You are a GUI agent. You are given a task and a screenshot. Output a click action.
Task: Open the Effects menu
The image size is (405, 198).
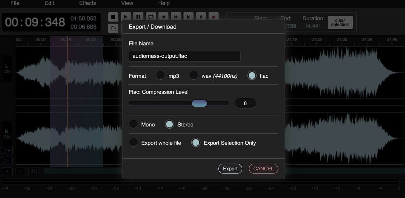(87, 3)
